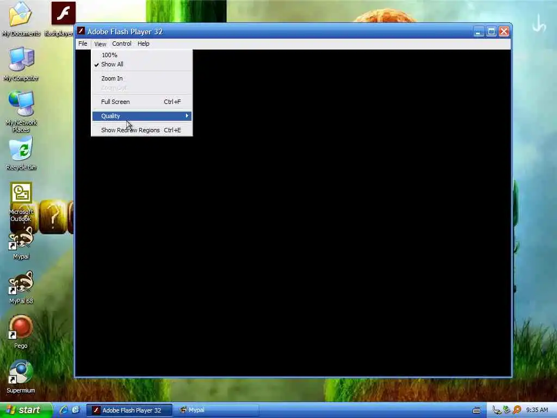The height and width of the screenshot is (418, 557).
Task: Maximize the Adobe Flash Player window
Action: tap(491, 32)
